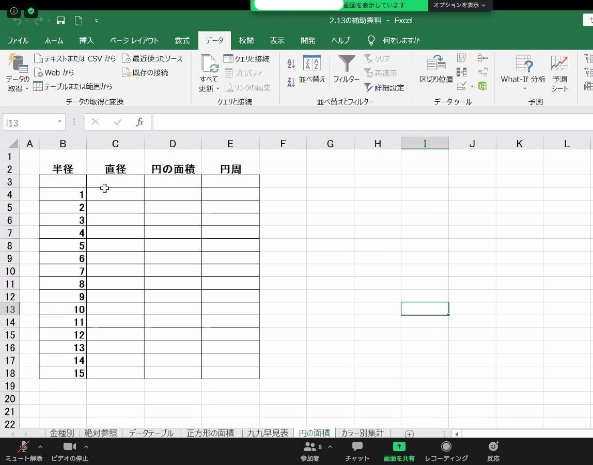
Task: Switch to the 九九早見表 sheet tab
Action: pyautogui.click(x=268, y=433)
